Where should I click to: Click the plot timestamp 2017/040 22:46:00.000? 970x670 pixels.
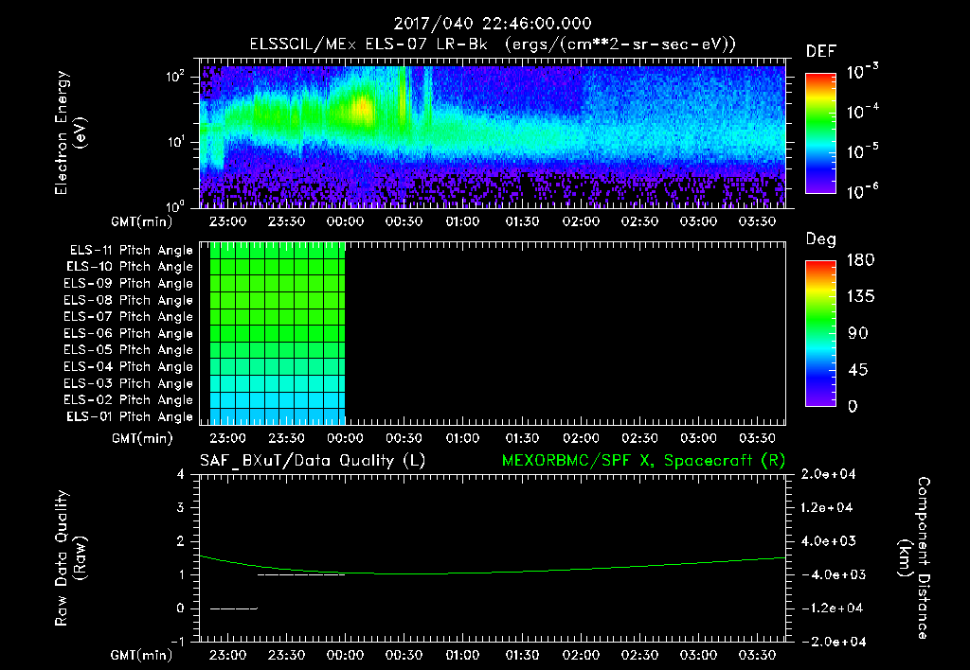(x=493, y=24)
